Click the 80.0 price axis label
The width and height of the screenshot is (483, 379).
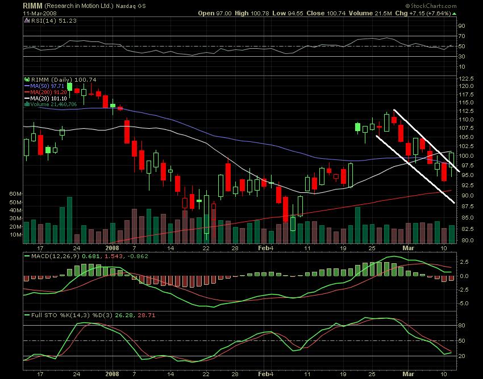466,240
